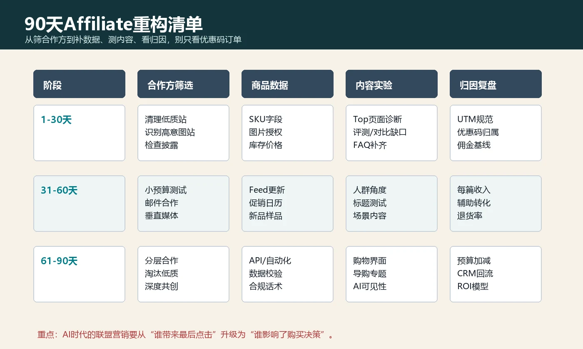This screenshot has height=349, width=583.
Task: Click the text 购物界面
Action: (x=370, y=261)
